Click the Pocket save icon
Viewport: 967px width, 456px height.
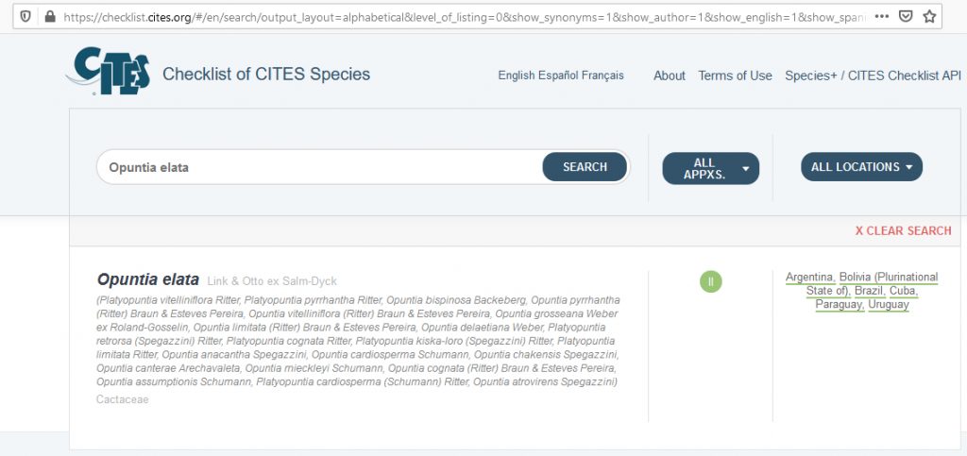[906, 17]
